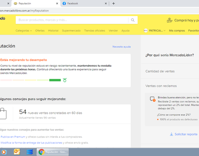Click the browser address bar URL

coord(24,11)
